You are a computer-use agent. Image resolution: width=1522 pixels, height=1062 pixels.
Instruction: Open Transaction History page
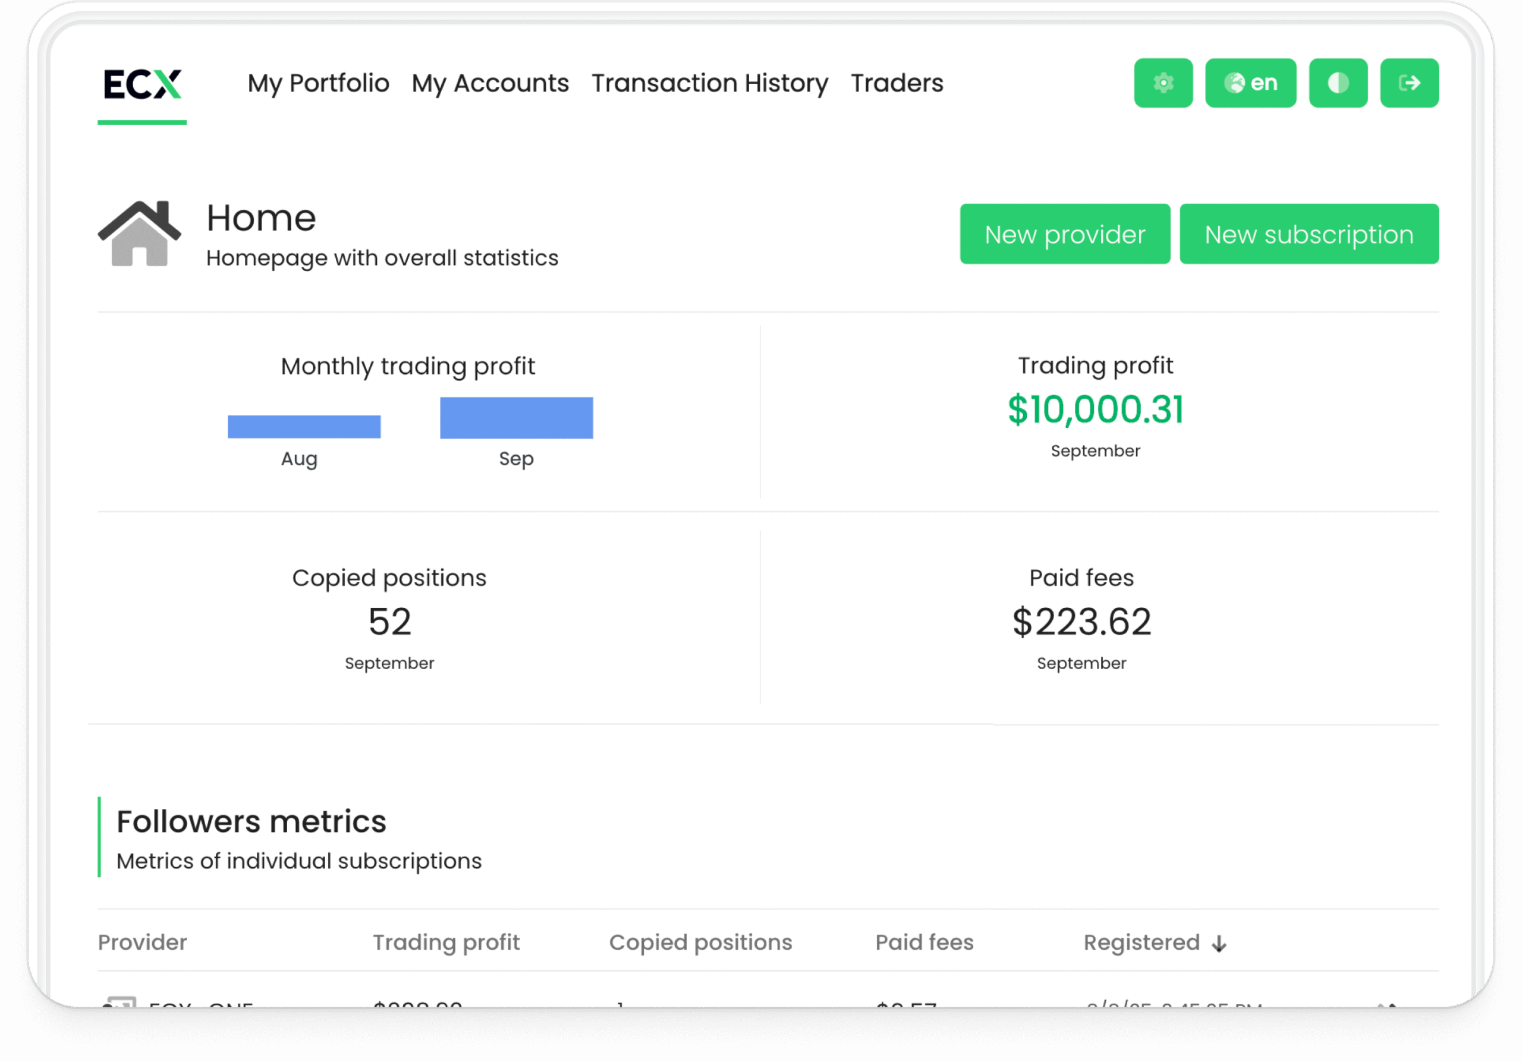(709, 83)
